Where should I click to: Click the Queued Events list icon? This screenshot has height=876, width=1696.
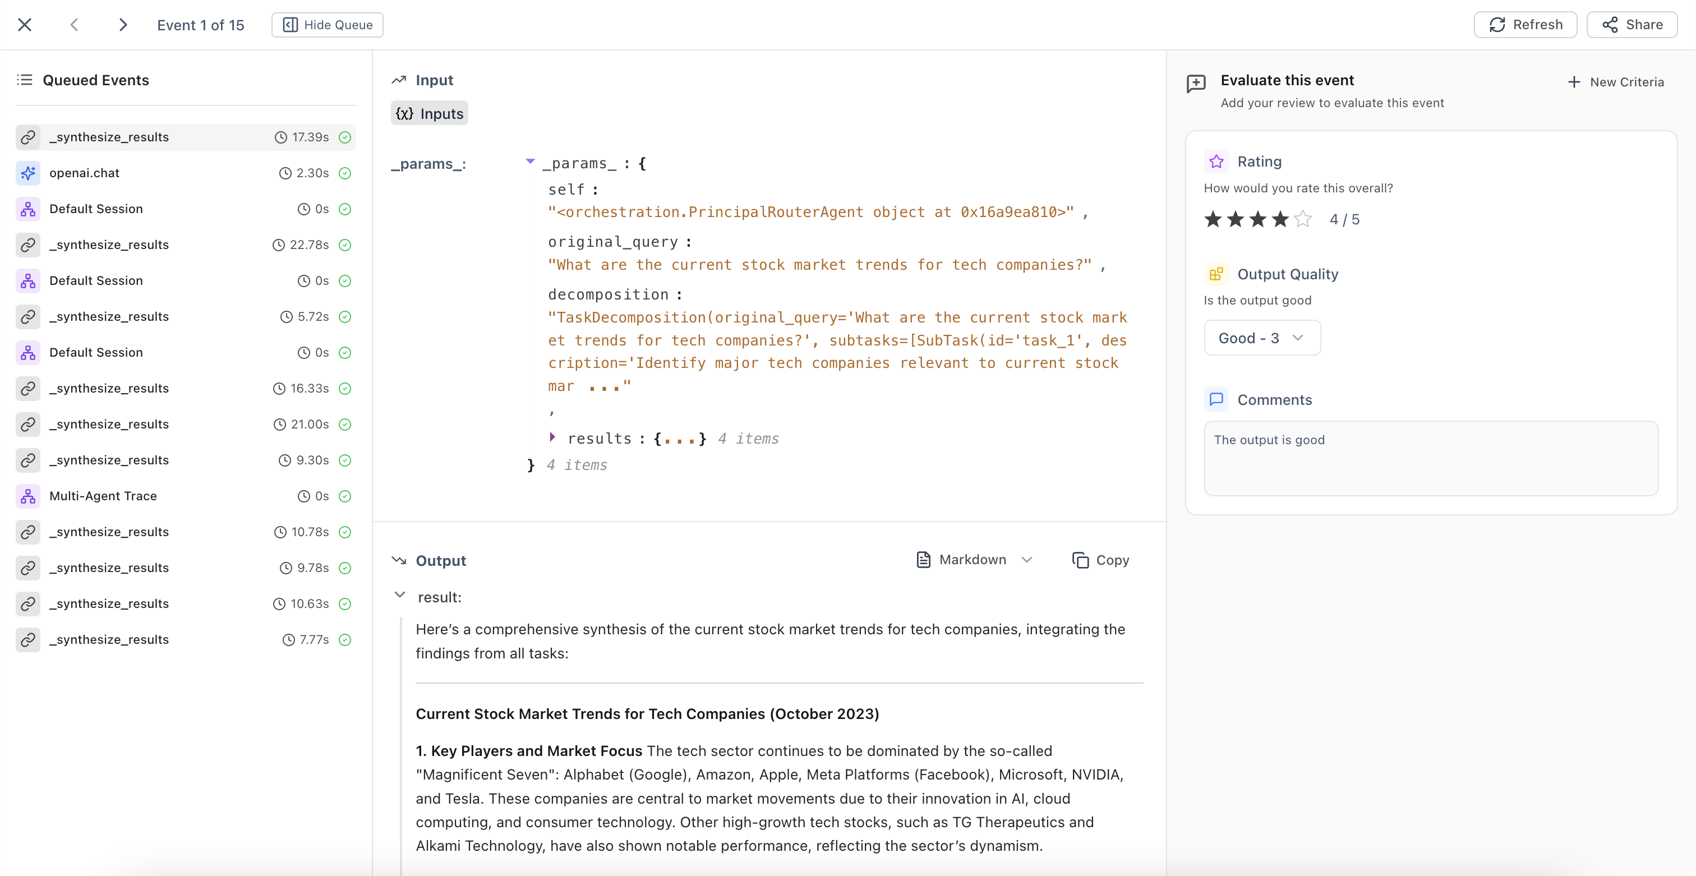point(24,80)
